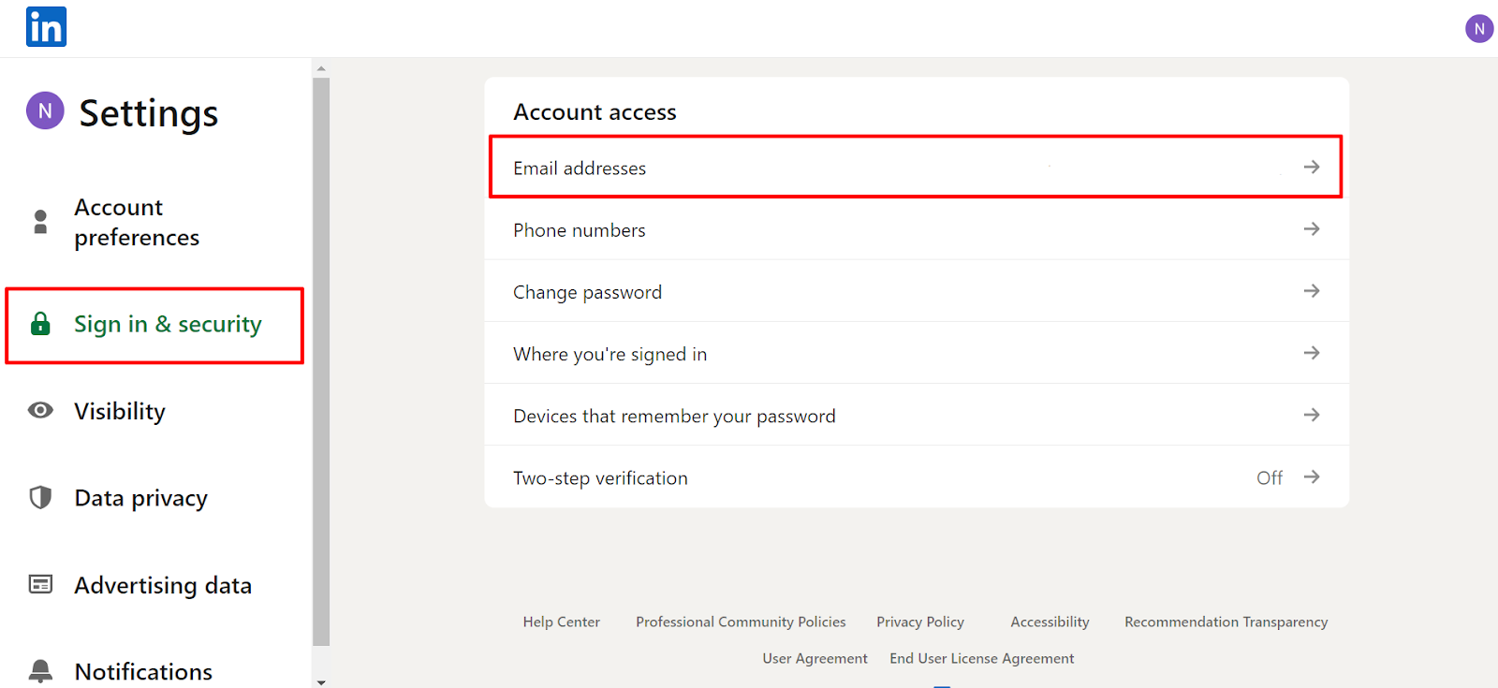
Task: Click the sidebar scrollbar down arrow
Action: pos(321,682)
